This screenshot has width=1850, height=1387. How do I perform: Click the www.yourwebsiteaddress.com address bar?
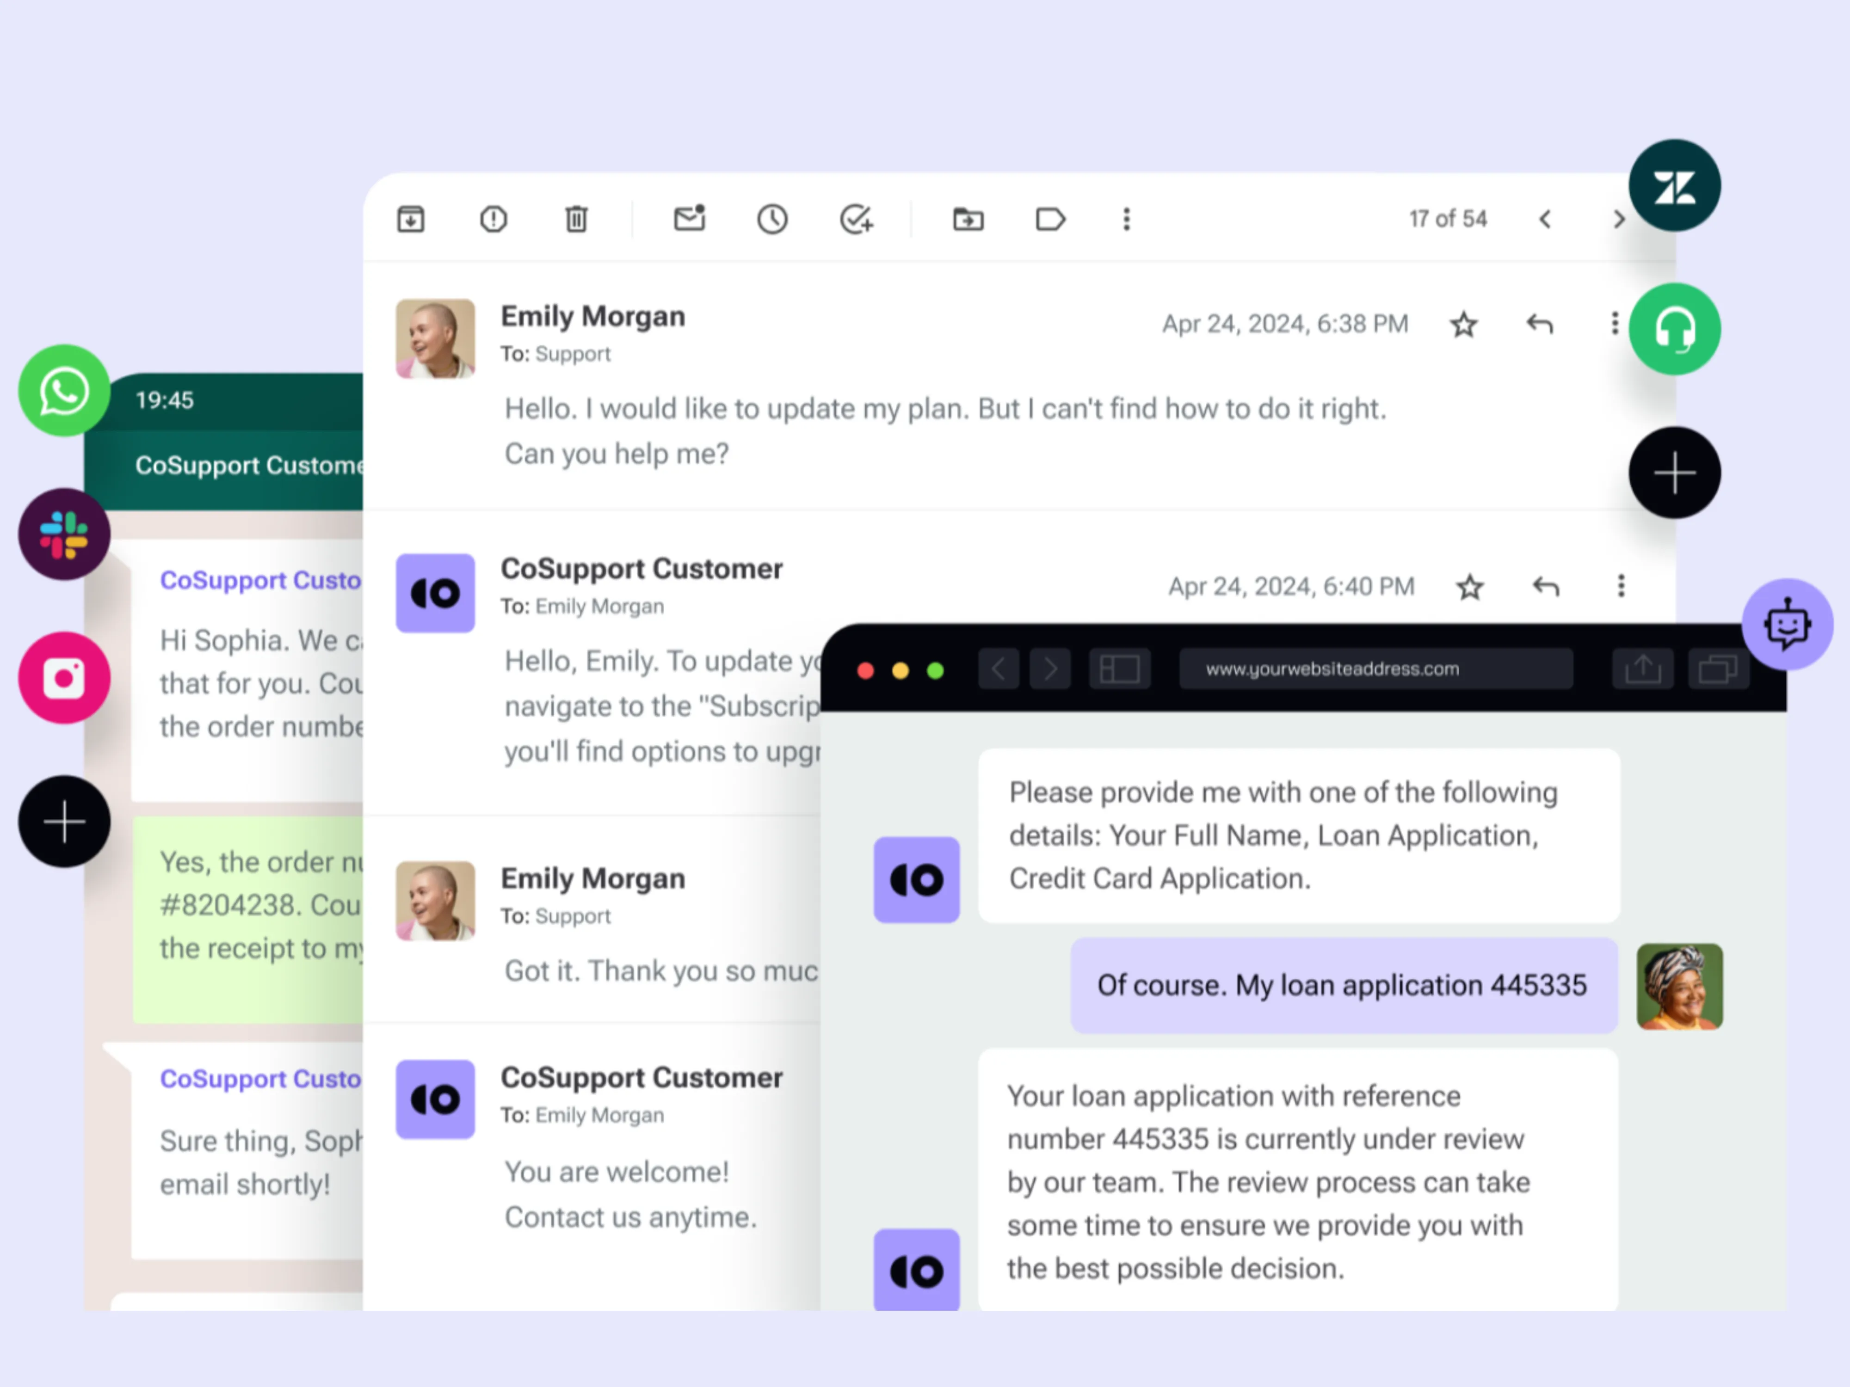1375,669
